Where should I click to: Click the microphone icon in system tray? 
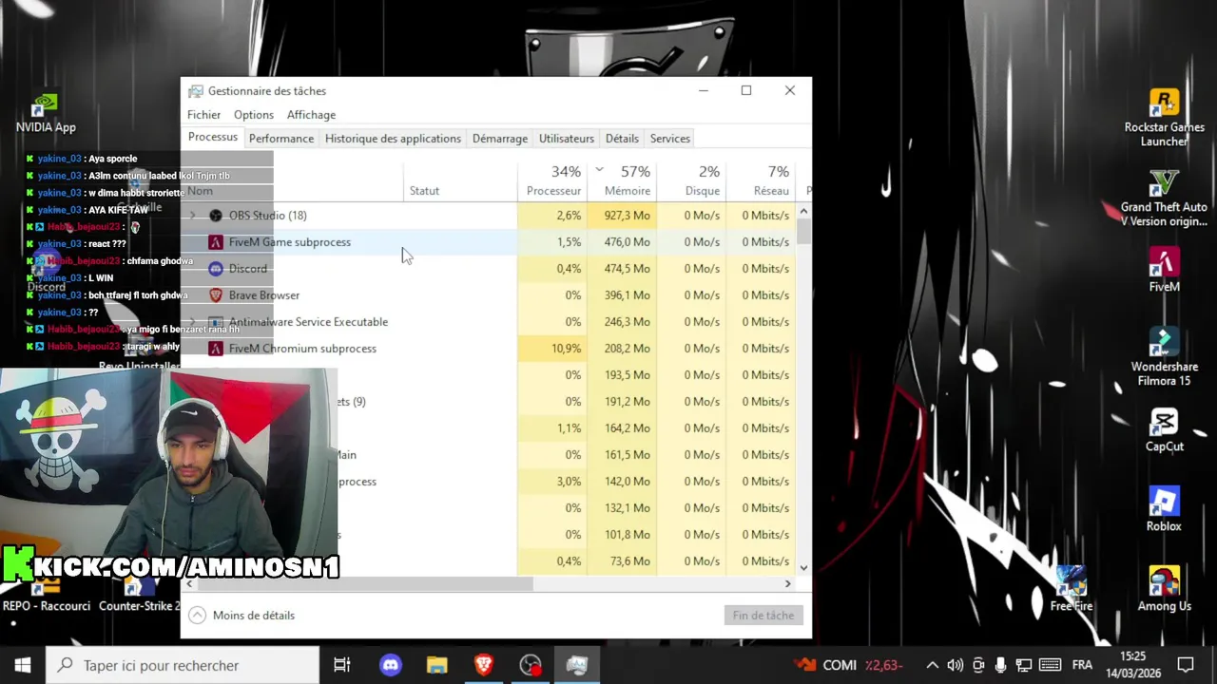point(1001,665)
